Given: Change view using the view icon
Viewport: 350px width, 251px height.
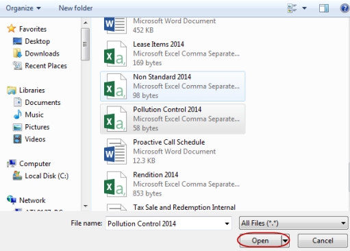Looking at the screenshot, I should 292,8.
